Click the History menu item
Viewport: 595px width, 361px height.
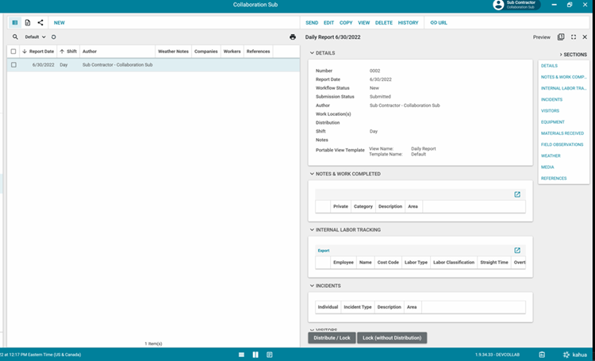pyautogui.click(x=408, y=23)
